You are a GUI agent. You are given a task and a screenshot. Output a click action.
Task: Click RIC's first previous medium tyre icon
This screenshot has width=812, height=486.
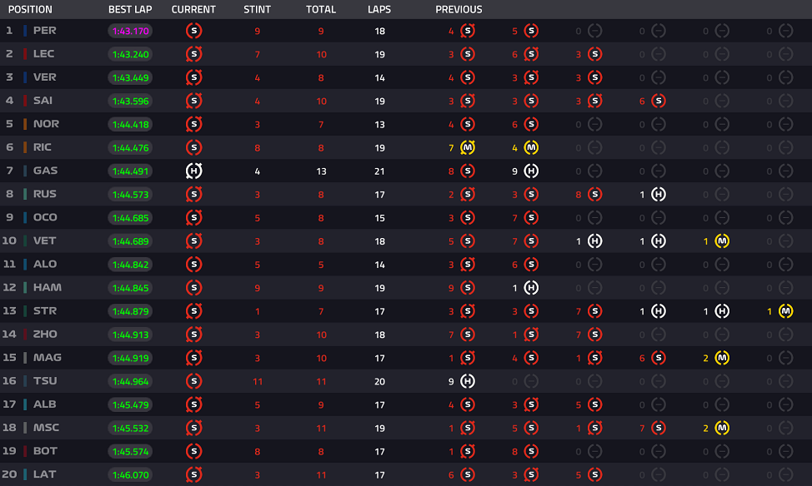(x=468, y=148)
